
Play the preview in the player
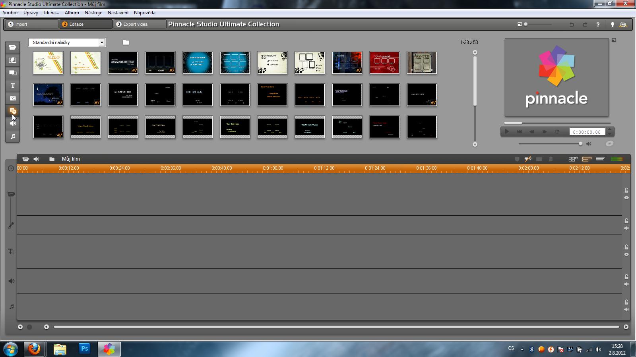pos(507,132)
